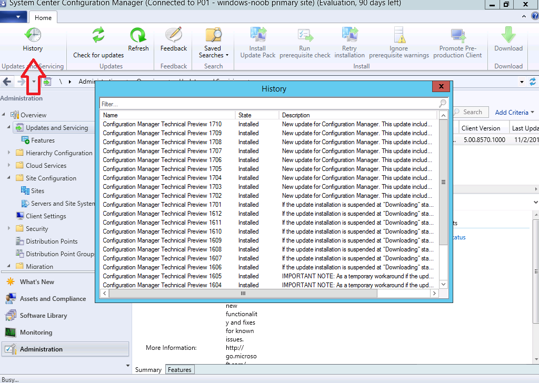Click the Check for updates icon

tap(98, 35)
